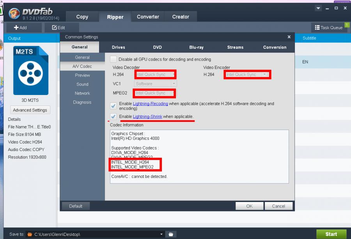Open the browse folder icon beside Save to

[x=171, y=234]
